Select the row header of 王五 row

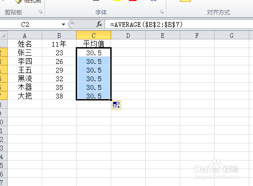tap(3, 70)
